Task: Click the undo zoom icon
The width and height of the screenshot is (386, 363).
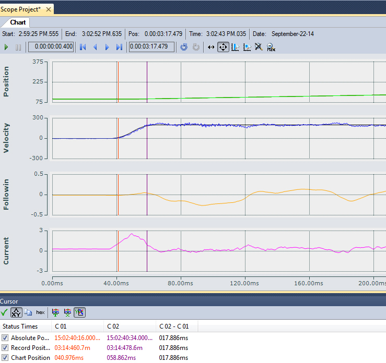Action: 184,47
